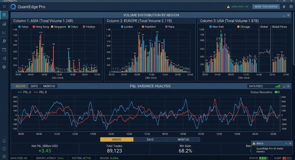Screen dimensions: 295x160
Task: Switch to MONTHS below the P&L chart
Action: (x=183, y=140)
